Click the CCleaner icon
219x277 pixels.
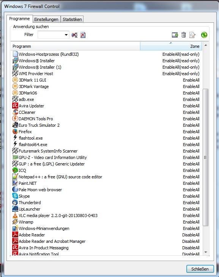(15, 112)
